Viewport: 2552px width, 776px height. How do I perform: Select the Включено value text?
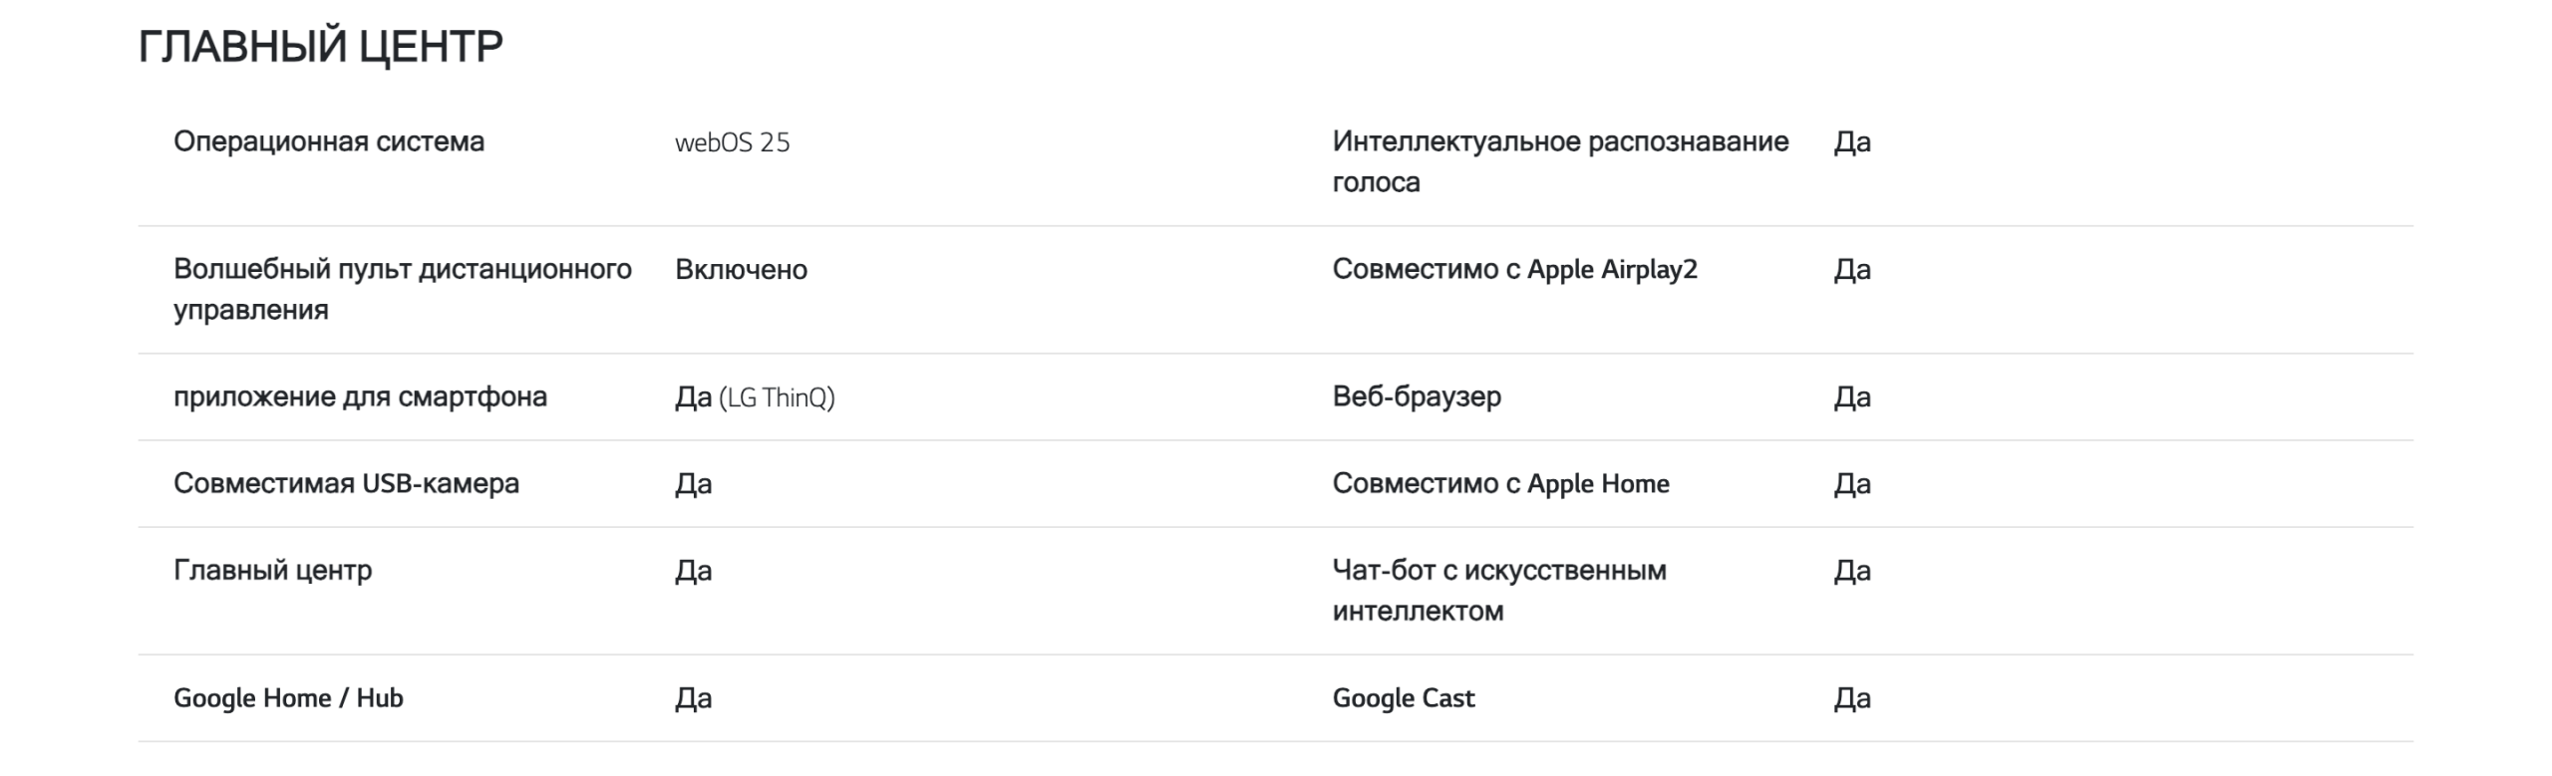[x=741, y=269]
